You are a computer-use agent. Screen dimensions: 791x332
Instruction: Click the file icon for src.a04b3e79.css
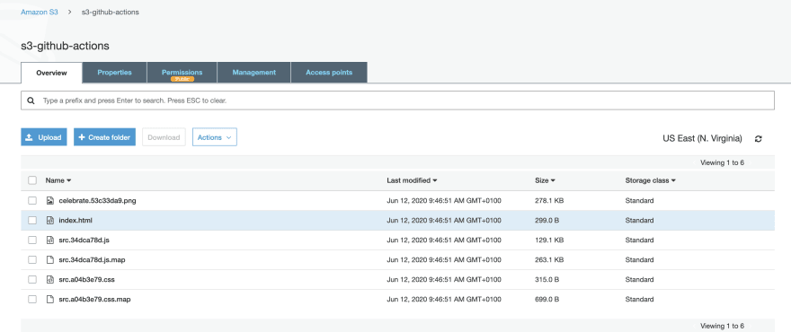click(x=50, y=279)
